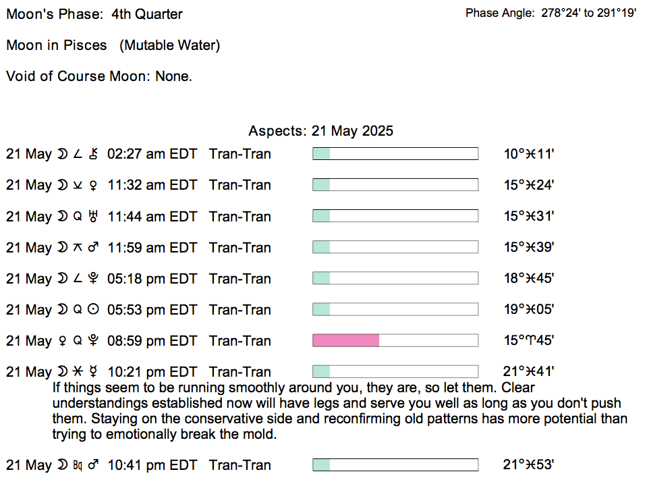The width and height of the screenshot is (645, 478).
Task: Click the strength bar in the 10:41 pm row
Action: (395, 465)
